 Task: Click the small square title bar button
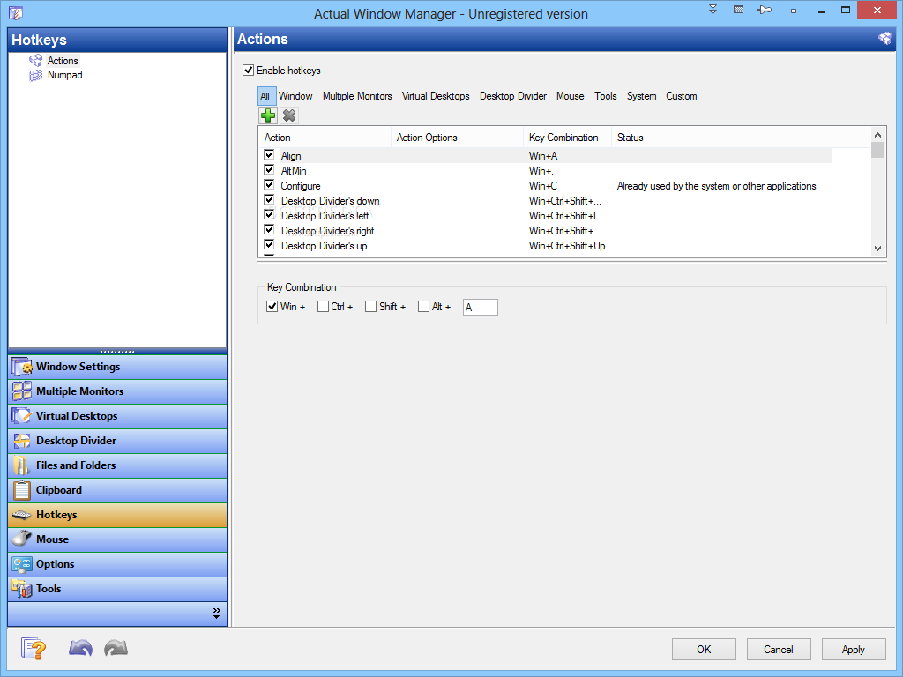[x=794, y=11]
